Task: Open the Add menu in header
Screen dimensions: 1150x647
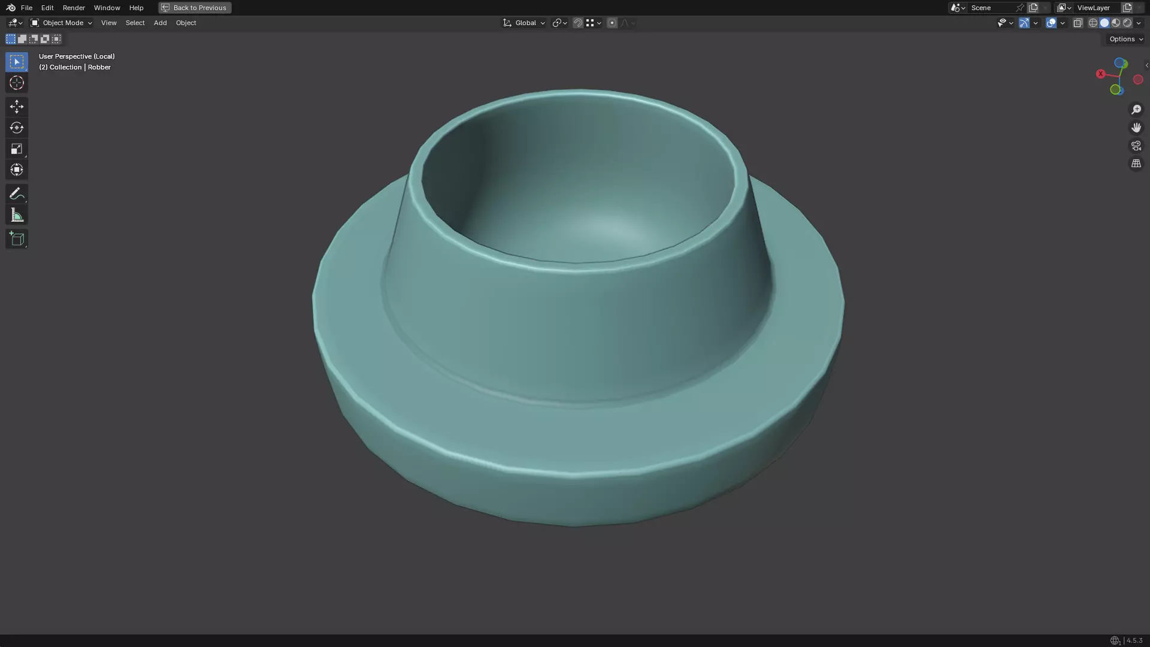Action: tap(160, 23)
